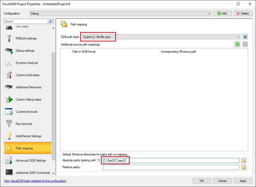Click the Additional Memories chip icon
This screenshot has width=256, height=187.
click(9, 87)
